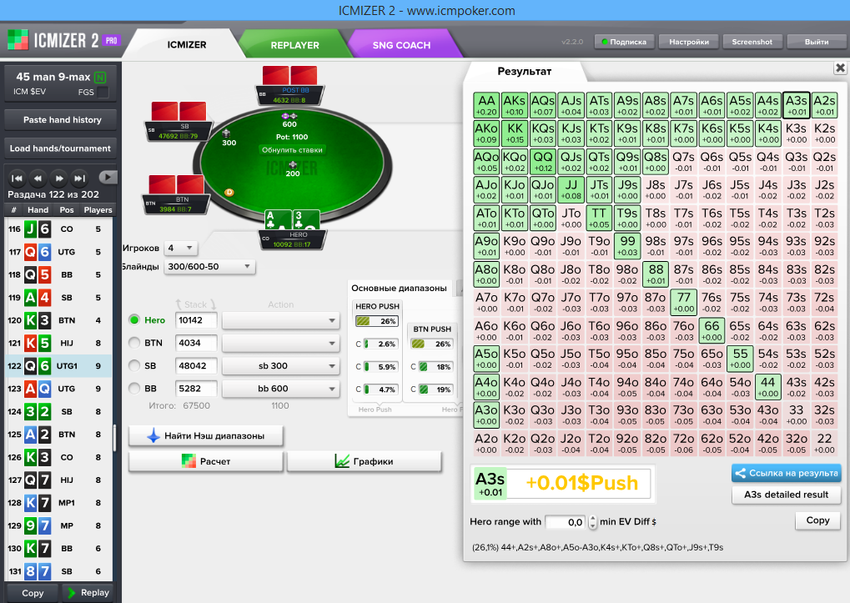Select the A3s cell in the range grid
This screenshot has width=850, height=603.
coord(797,105)
